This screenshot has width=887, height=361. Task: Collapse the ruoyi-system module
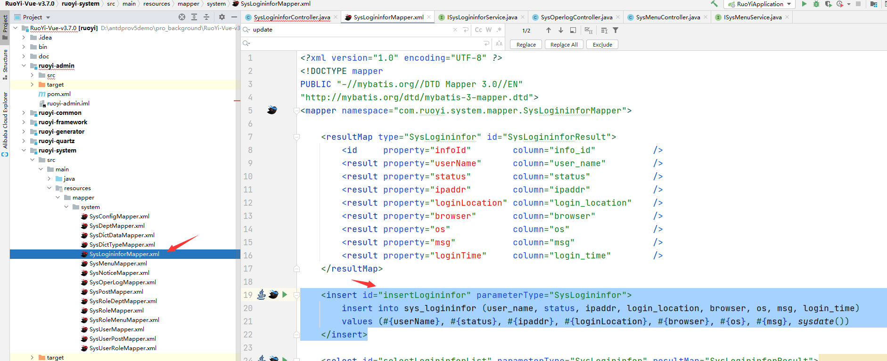[24, 150]
